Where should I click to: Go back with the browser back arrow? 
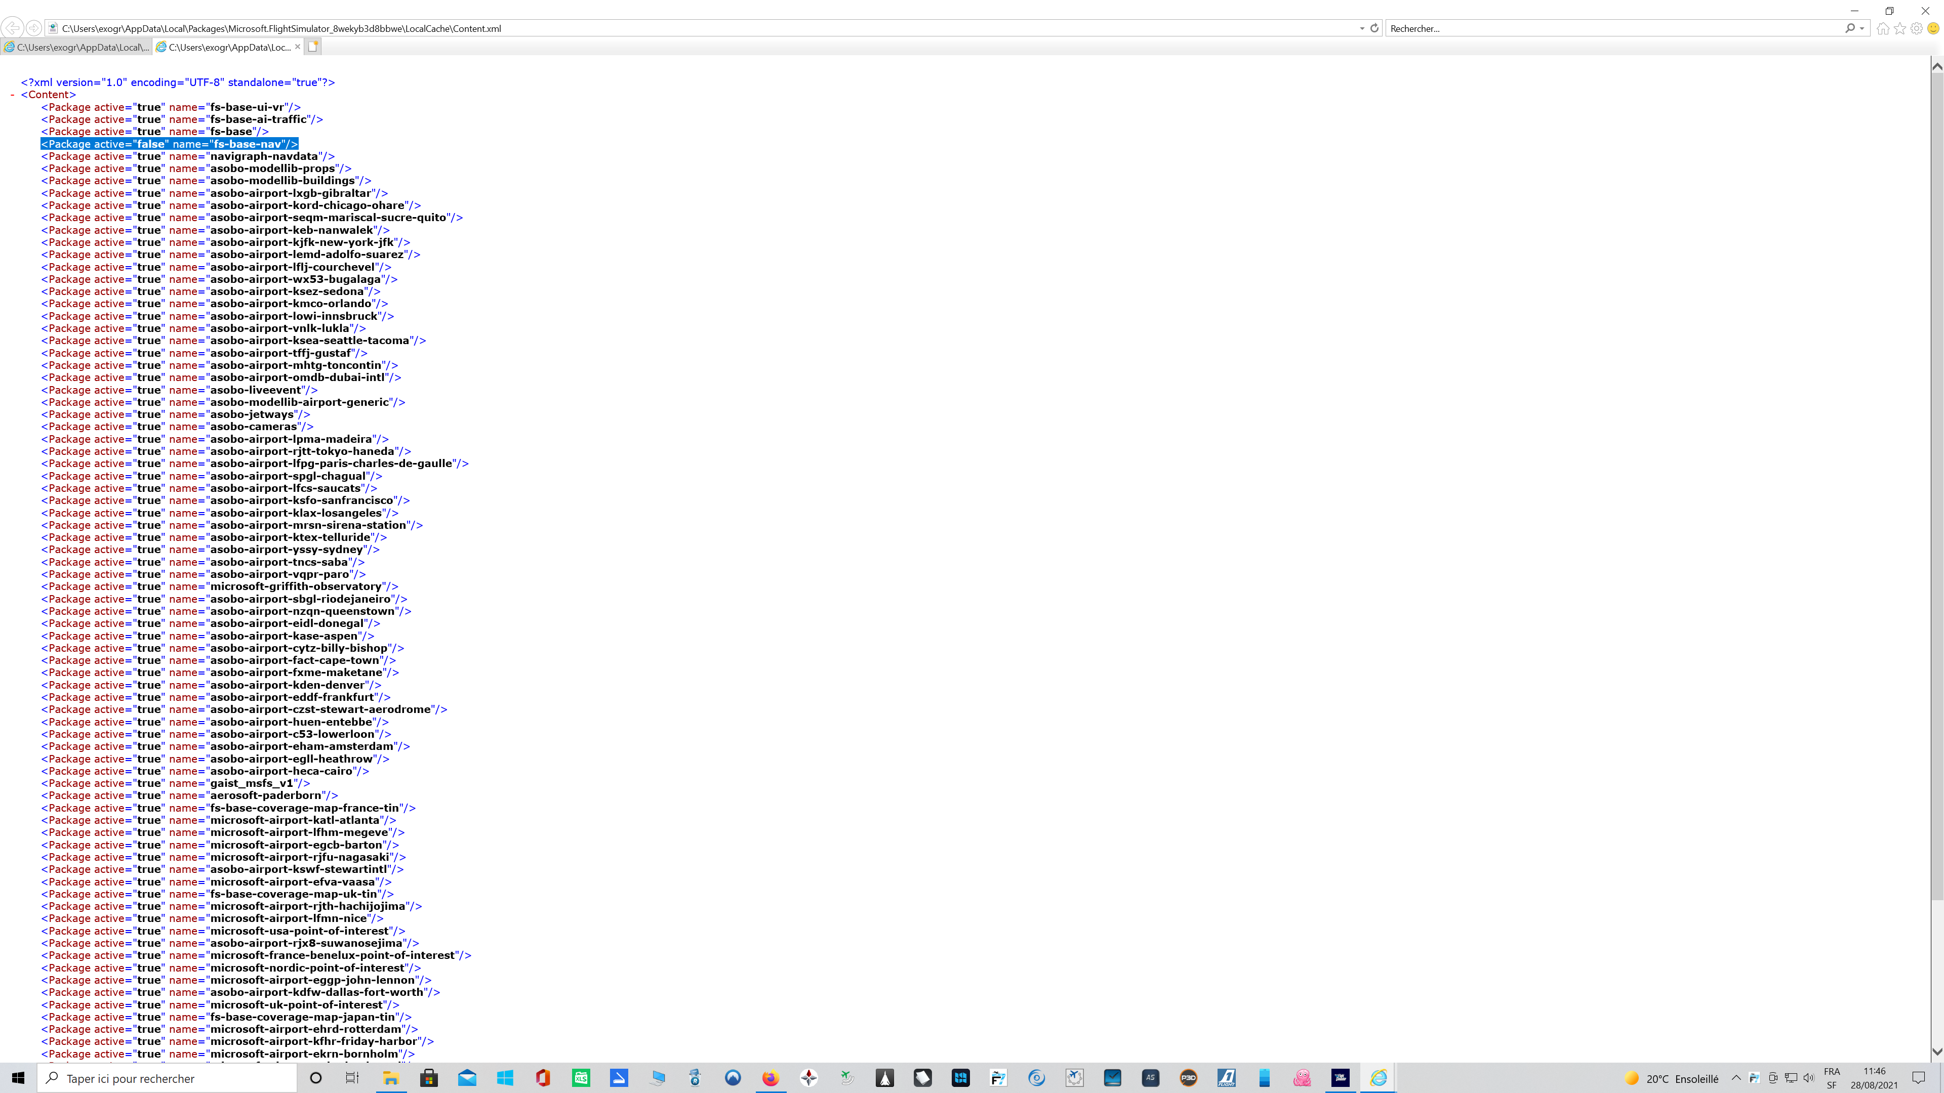click(12, 28)
